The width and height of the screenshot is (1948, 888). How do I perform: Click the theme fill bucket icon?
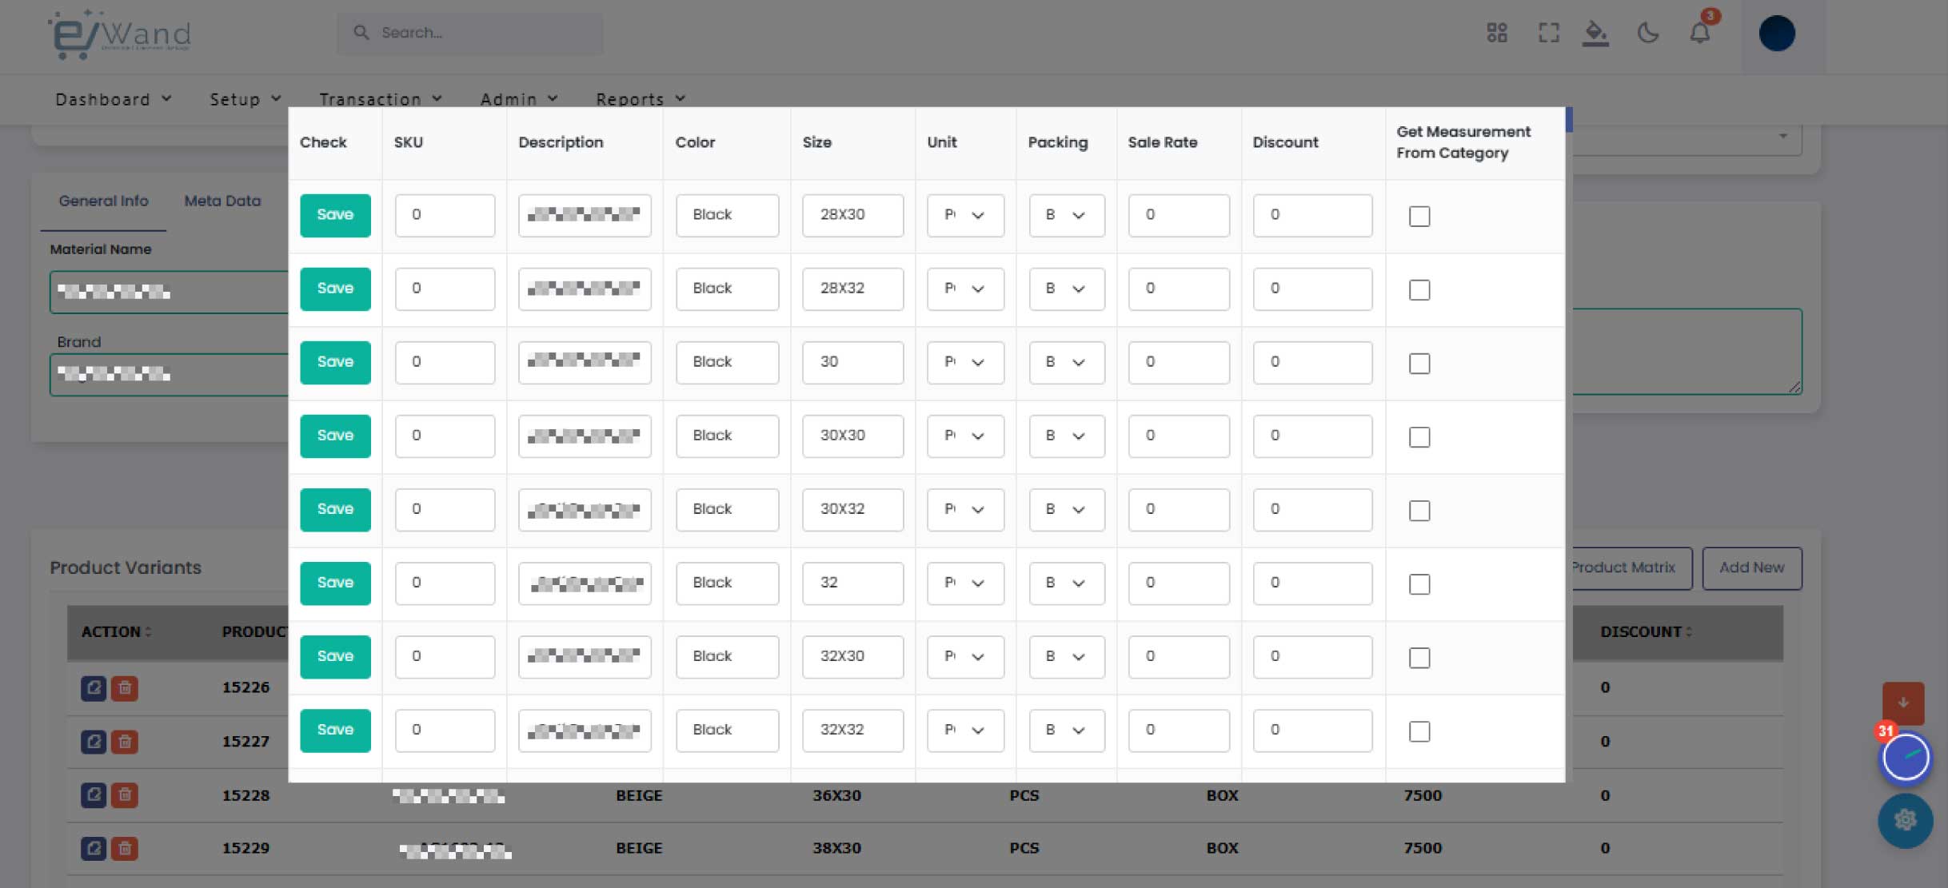pos(1595,33)
